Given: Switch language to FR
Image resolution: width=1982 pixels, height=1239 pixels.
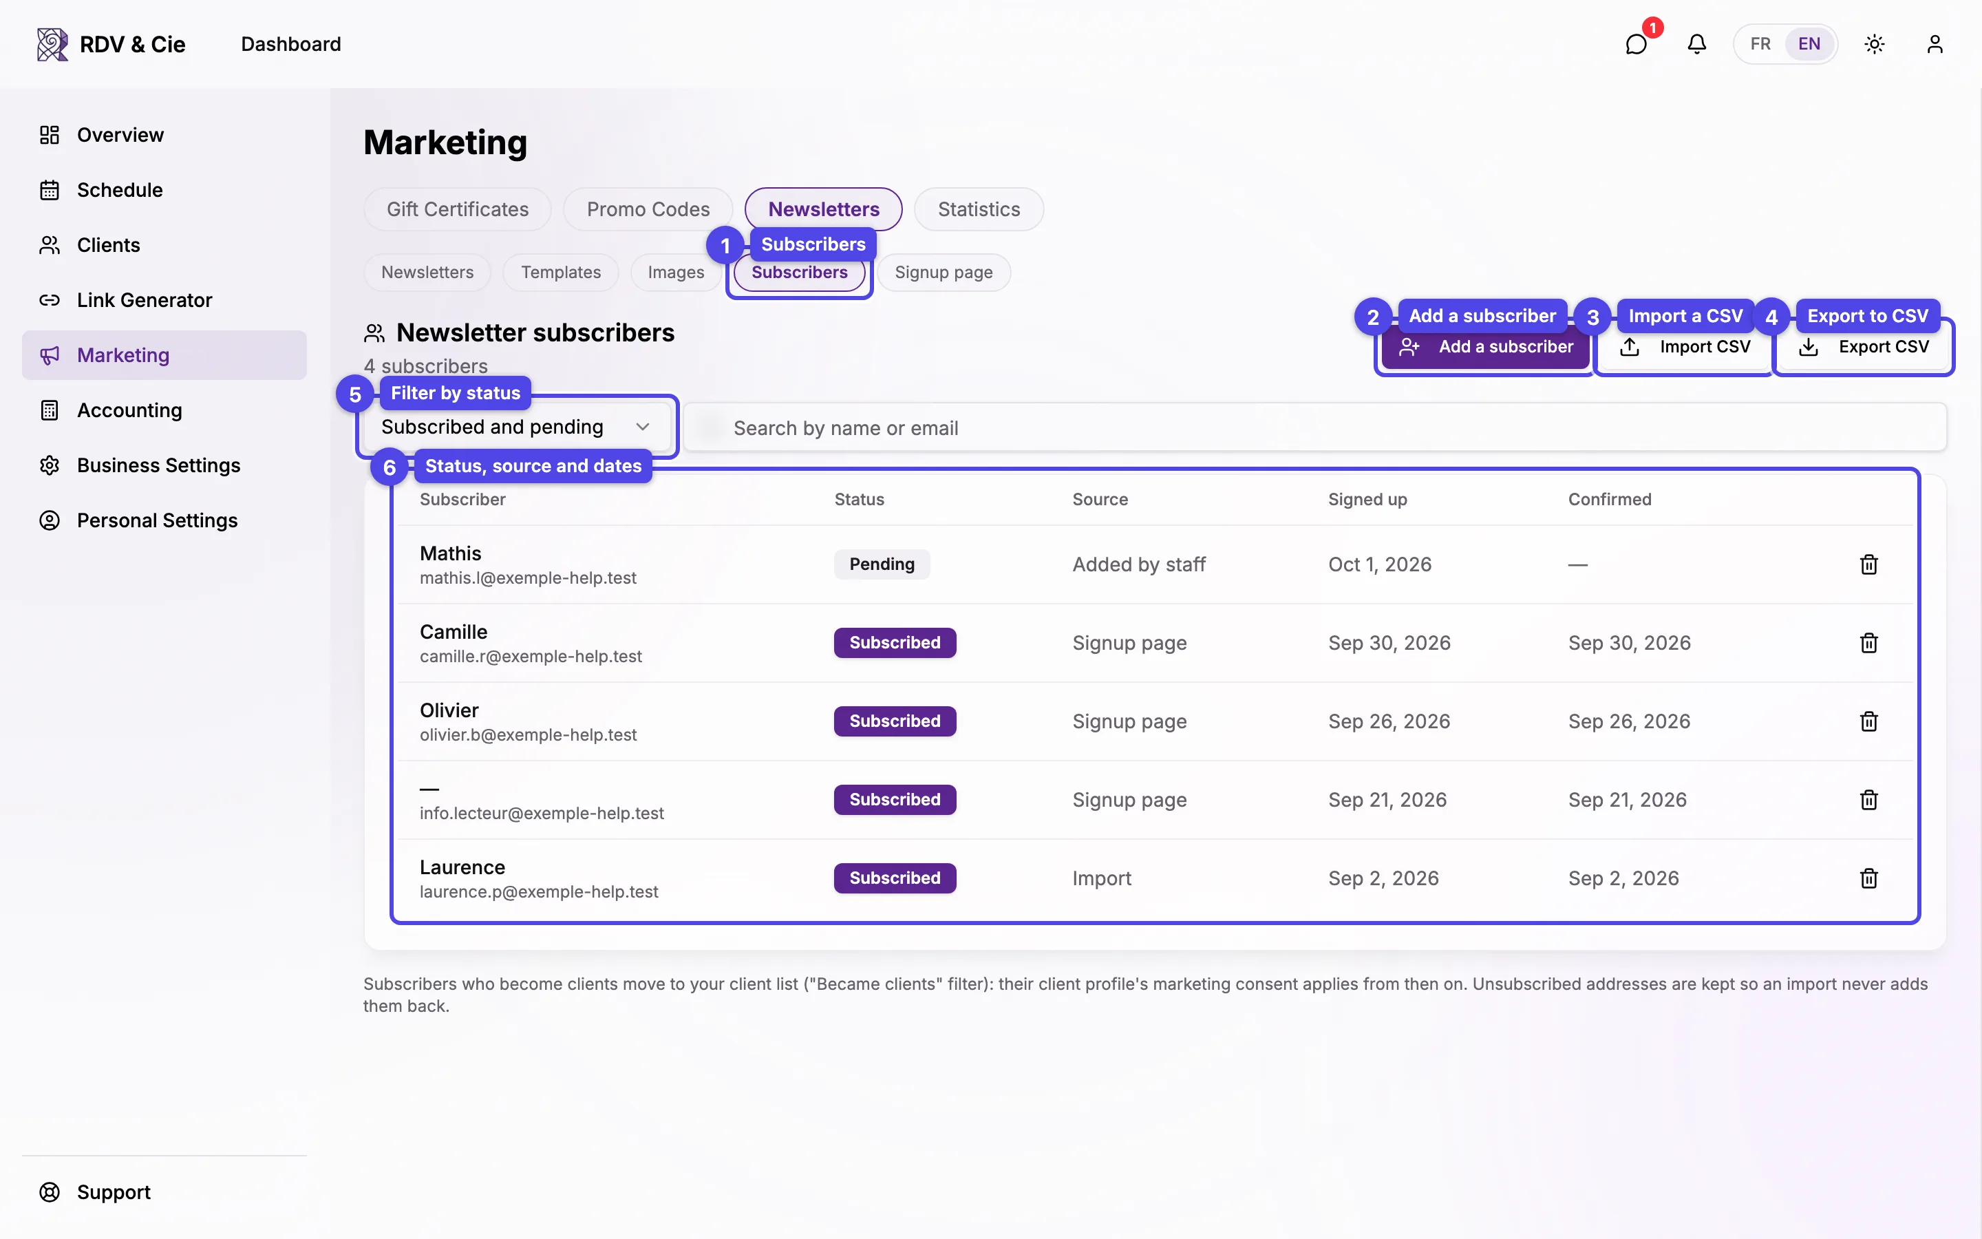Looking at the screenshot, I should [1760, 43].
